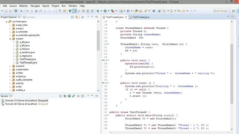Select TestThread2.java in Project Explorer
Screen dimensions: 239x134
(28, 63)
